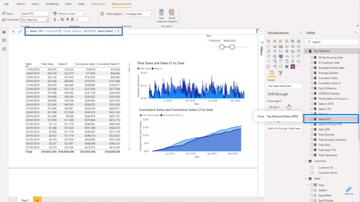Add a new report page
360x202 pixels.
tap(37, 200)
